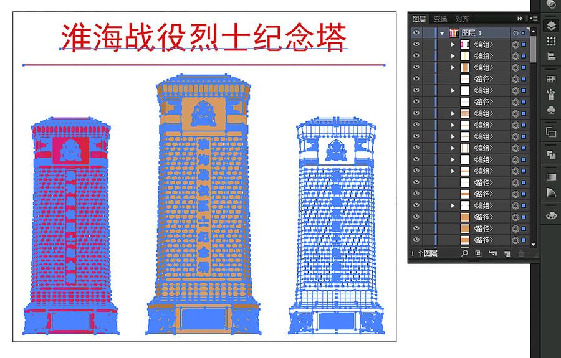The image size is (561, 358).
Task: Select the 图层 1 layer name
Action: (x=472, y=33)
